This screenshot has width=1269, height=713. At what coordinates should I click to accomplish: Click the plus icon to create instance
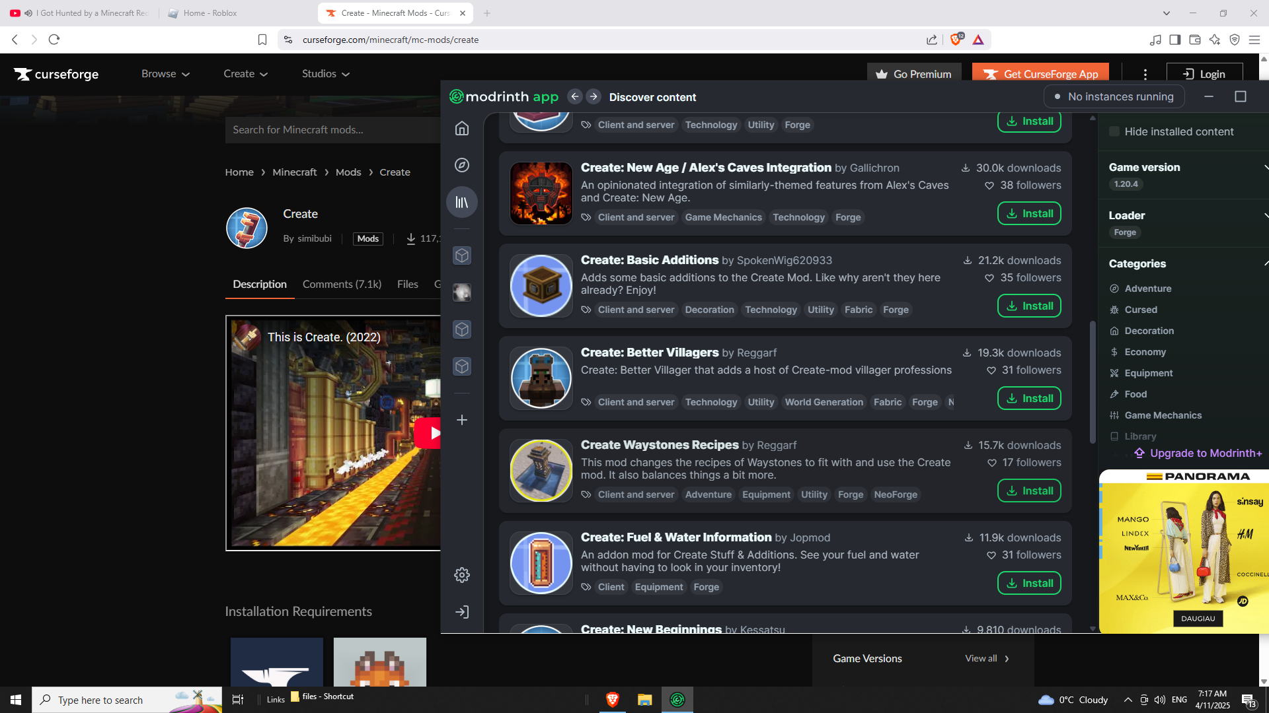[x=462, y=420]
